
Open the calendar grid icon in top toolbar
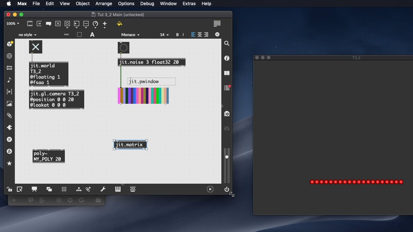[217, 24]
